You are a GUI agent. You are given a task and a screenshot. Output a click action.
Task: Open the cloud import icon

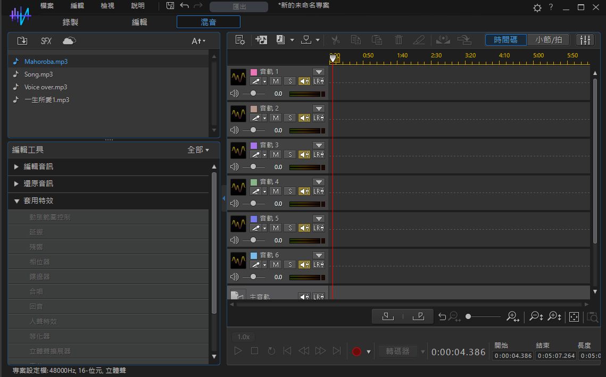69,40
